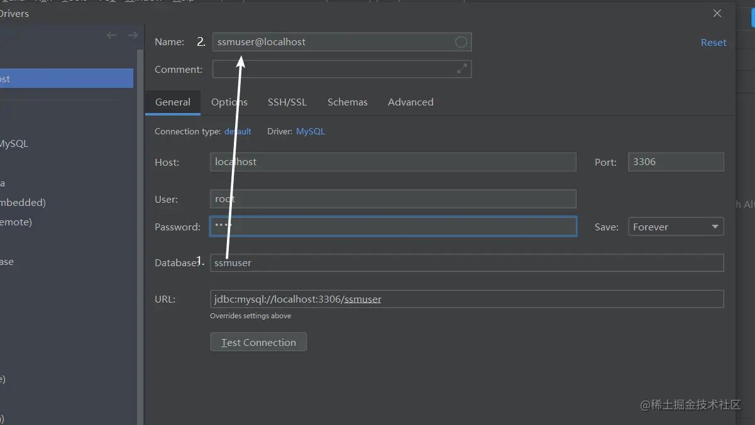
Task: Select the Schemas tab
Action: tap(348, 102)
